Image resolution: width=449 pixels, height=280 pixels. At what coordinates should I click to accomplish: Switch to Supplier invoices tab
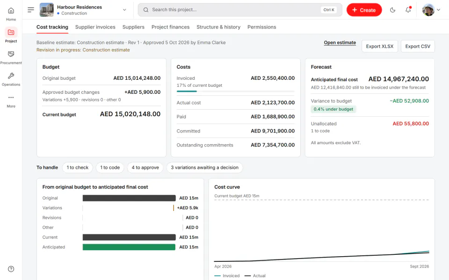[x=95, y=27]
